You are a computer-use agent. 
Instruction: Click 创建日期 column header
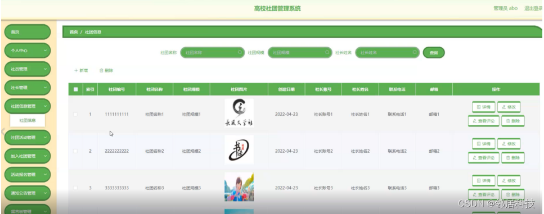coord(286,89)
